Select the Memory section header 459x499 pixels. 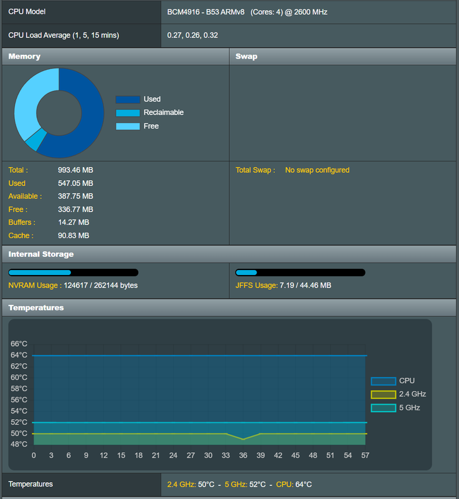coord(116,57)
